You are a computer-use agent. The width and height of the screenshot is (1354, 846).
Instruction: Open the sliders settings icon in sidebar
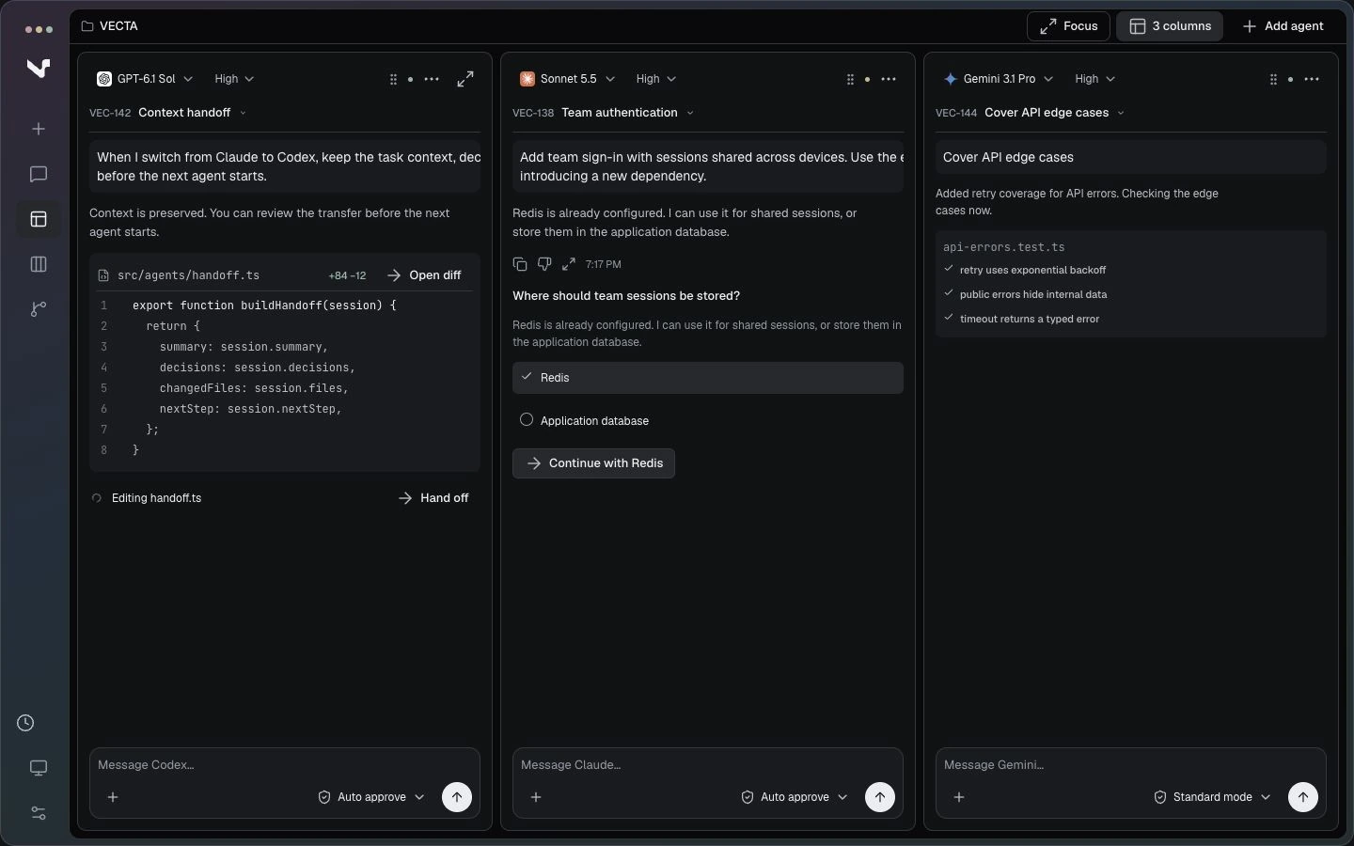click(x=39, y=813)
